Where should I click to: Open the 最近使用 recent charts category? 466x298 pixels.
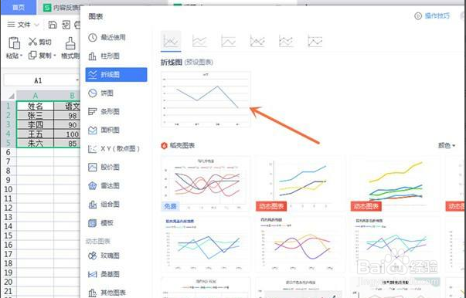[x=107, y=37]
